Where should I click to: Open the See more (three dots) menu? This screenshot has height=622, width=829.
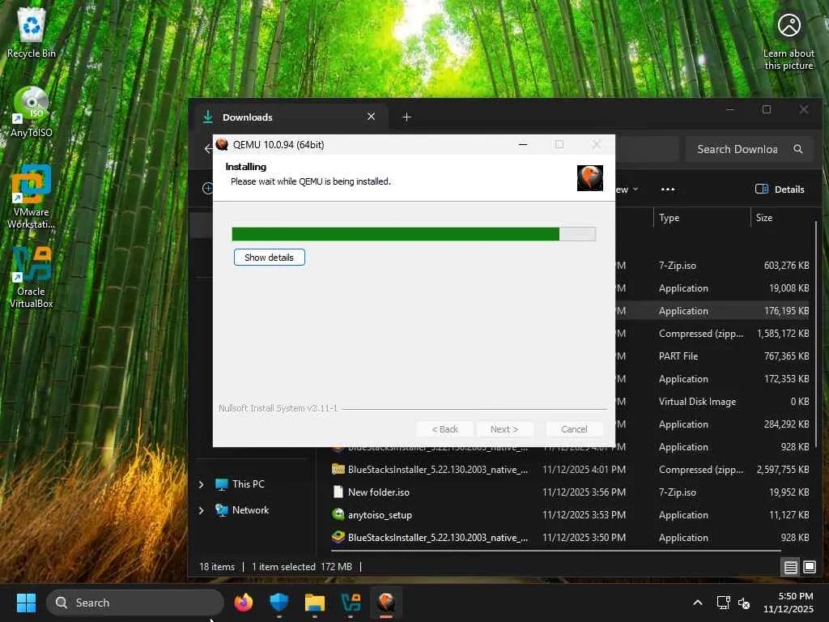pyautogui.click(x=668, y=190)
